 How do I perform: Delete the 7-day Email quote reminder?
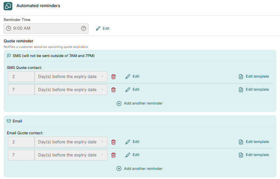[x=114, y=155]
